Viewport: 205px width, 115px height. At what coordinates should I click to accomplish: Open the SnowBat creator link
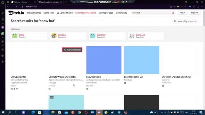pos(62,34)
